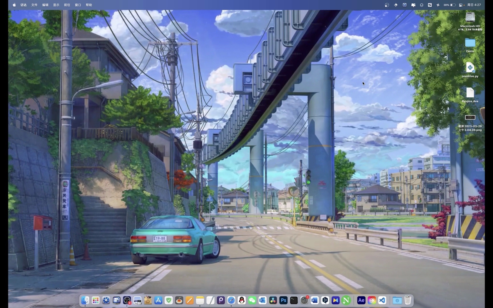Launch After Effects from the dock
The image size is (493, 308).
pos(361,300)
